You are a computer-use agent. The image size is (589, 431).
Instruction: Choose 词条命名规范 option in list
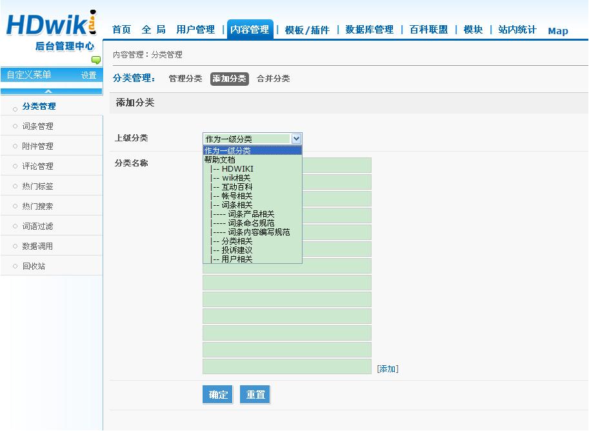coord(252,223)
